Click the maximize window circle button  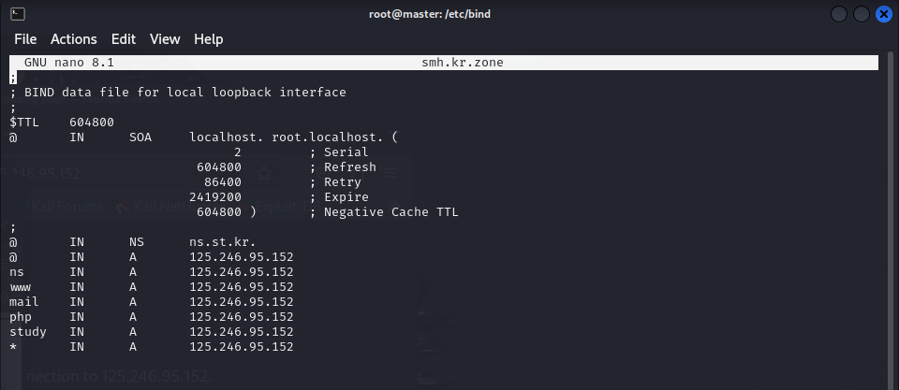(x=862, y=14)
